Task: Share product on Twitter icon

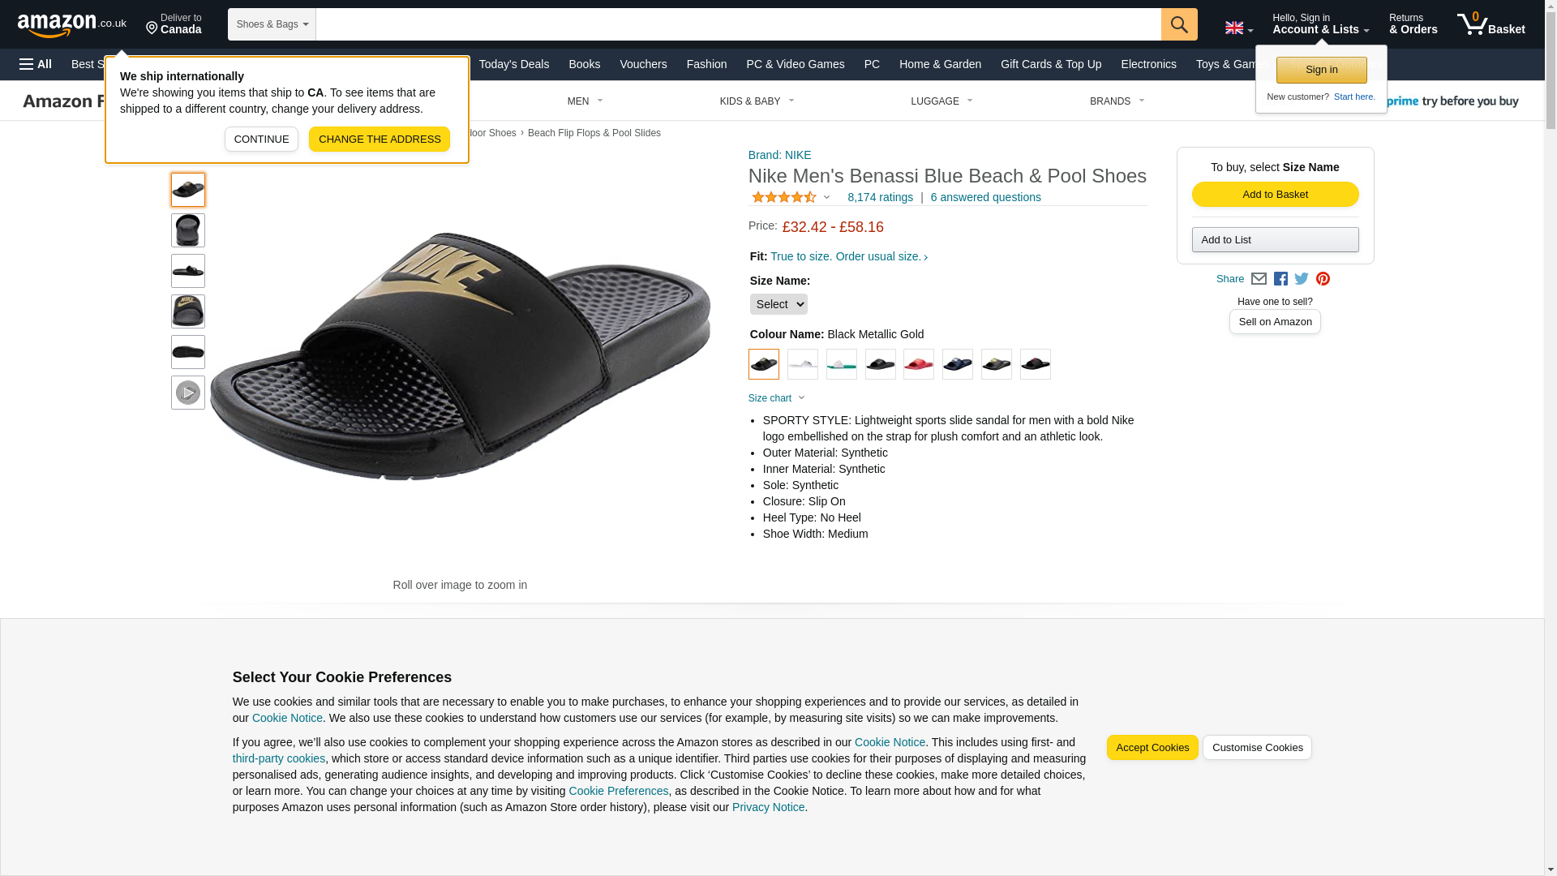Action: coord(1302,279)
